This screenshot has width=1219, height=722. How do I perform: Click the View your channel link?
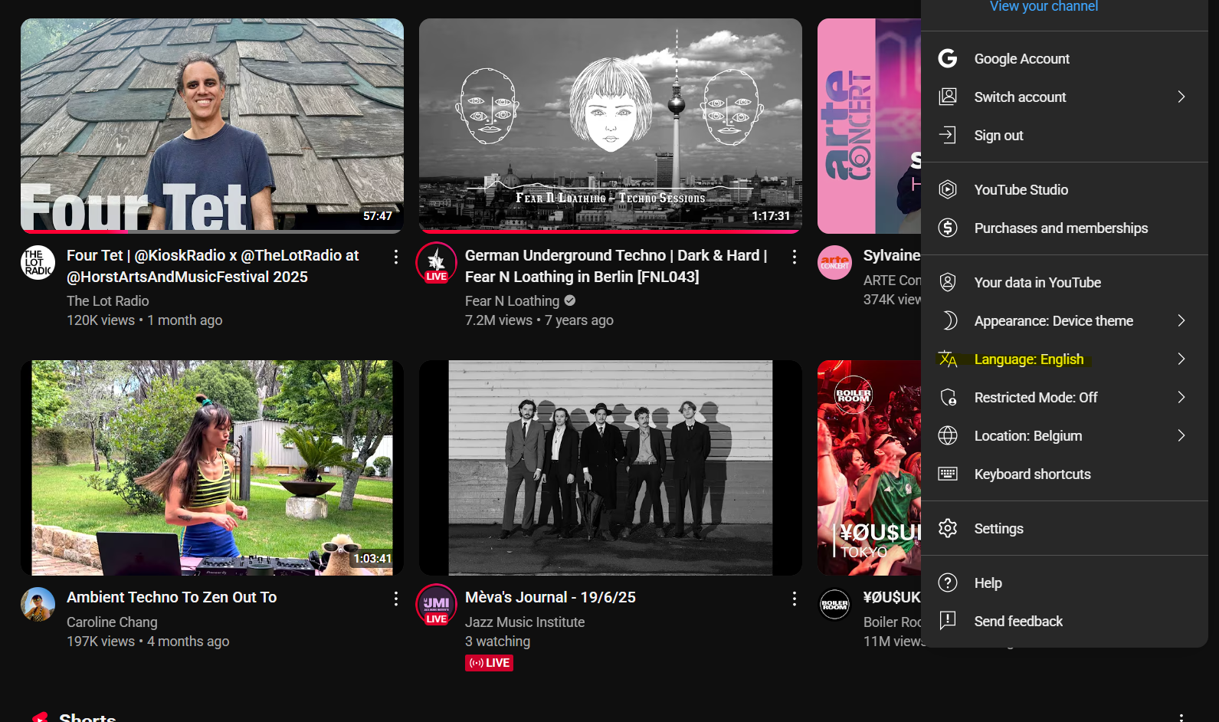click(x=1044, y=7)
